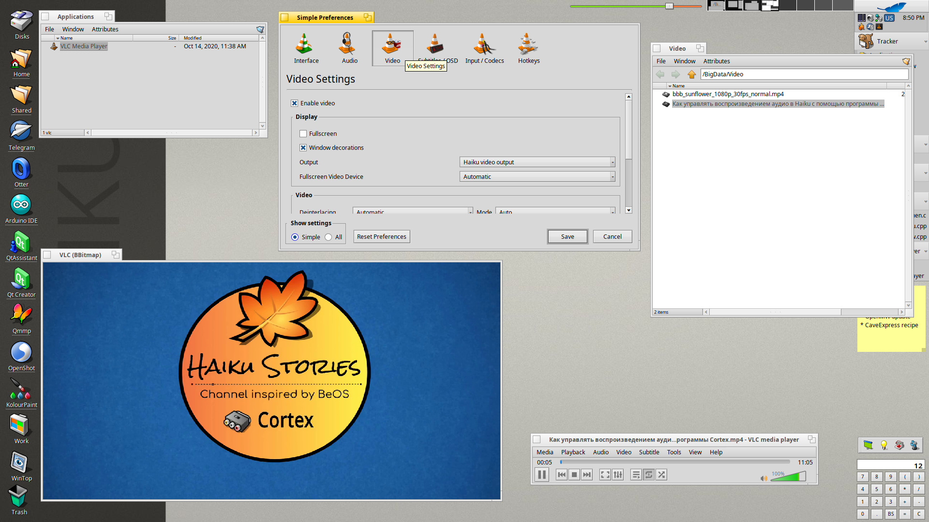Launch OpenShot desktop icon
This screenshot has height=522, width=929.
click(21, 357)
